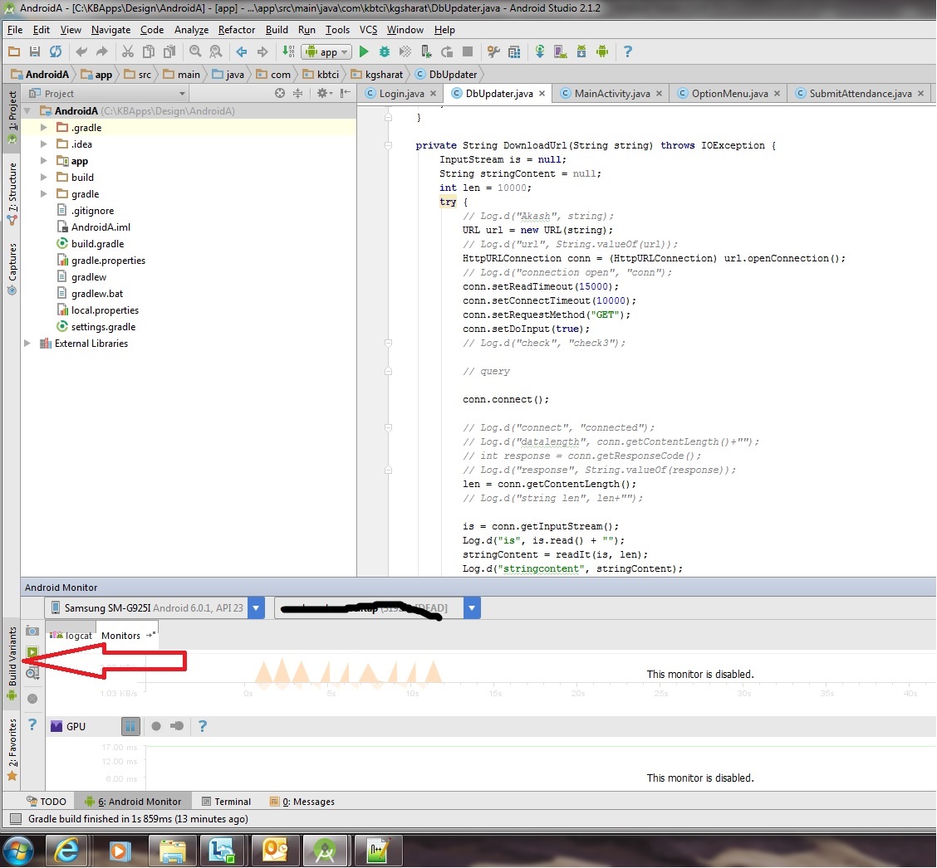937x868 pixels.
Task: Open the AVD Manager icon
Action: point(560,52)
